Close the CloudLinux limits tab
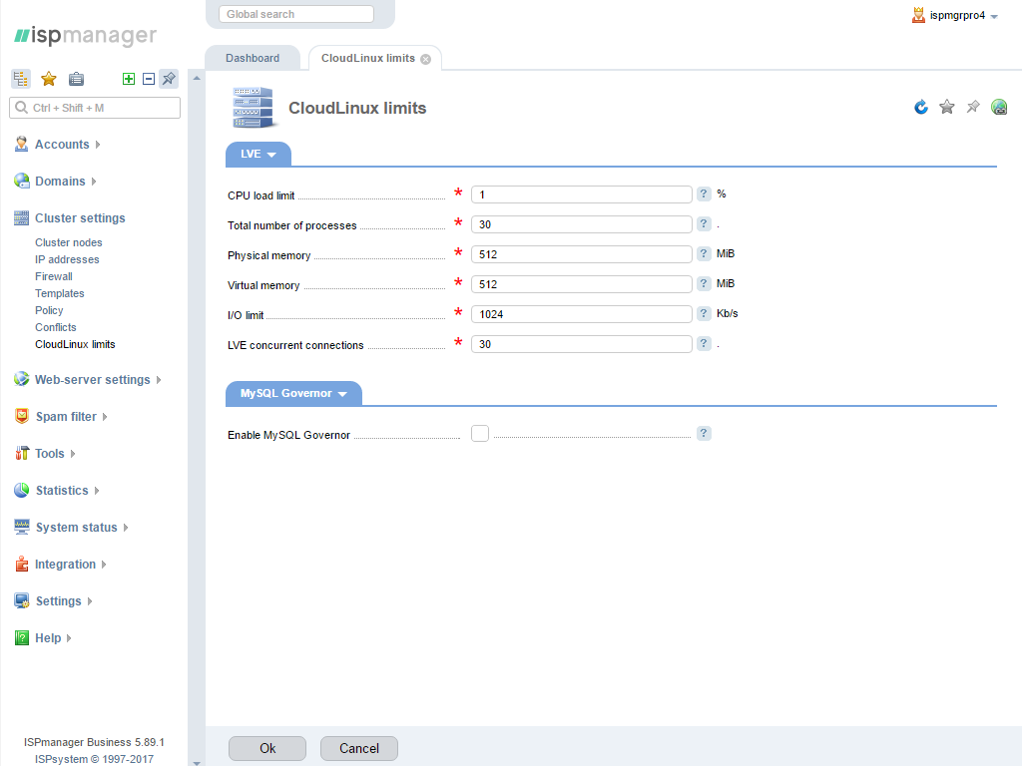The width and height of the screenshot is (1022, 766). click(x=425, y=59)
